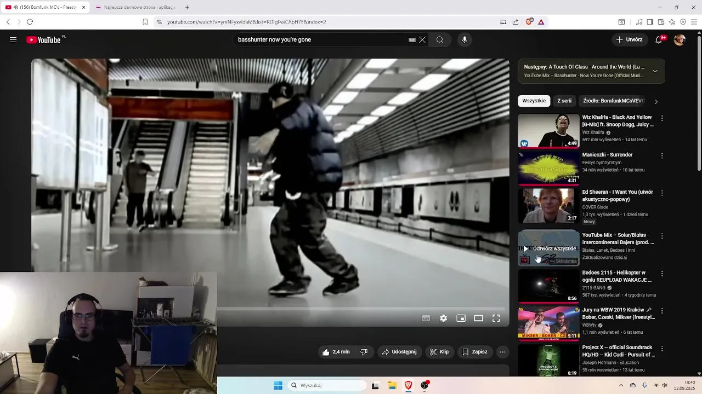
Task: Click the Udostępnij share button
Action: tap(399, 352)
